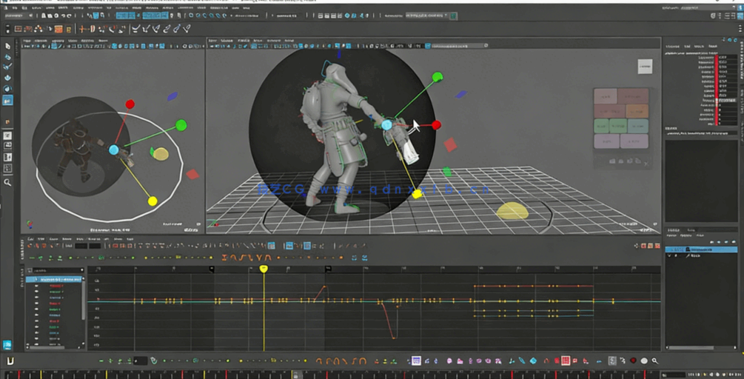Click the green manipulator handle in main viewport

pos(438,77)
